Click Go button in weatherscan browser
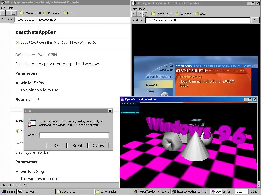 (255, 20)
